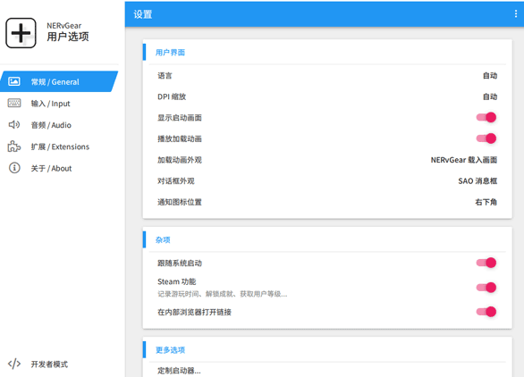Click the speaker icon for Audio

point(14,124)
